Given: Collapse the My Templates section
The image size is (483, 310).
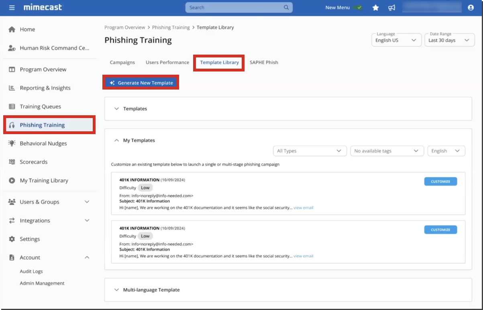Looking at the screenshot, I should pos(117,140).
